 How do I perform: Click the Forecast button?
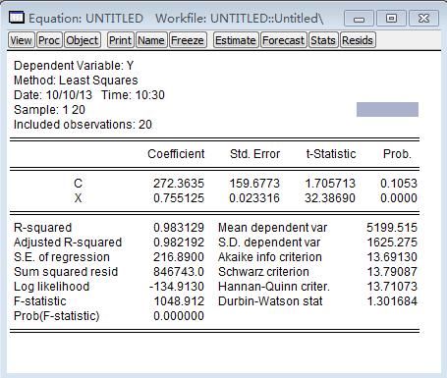point(283,40)
